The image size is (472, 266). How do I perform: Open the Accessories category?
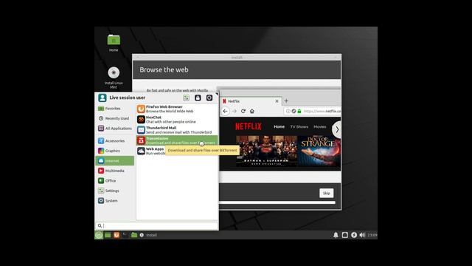tap(115, 141)
